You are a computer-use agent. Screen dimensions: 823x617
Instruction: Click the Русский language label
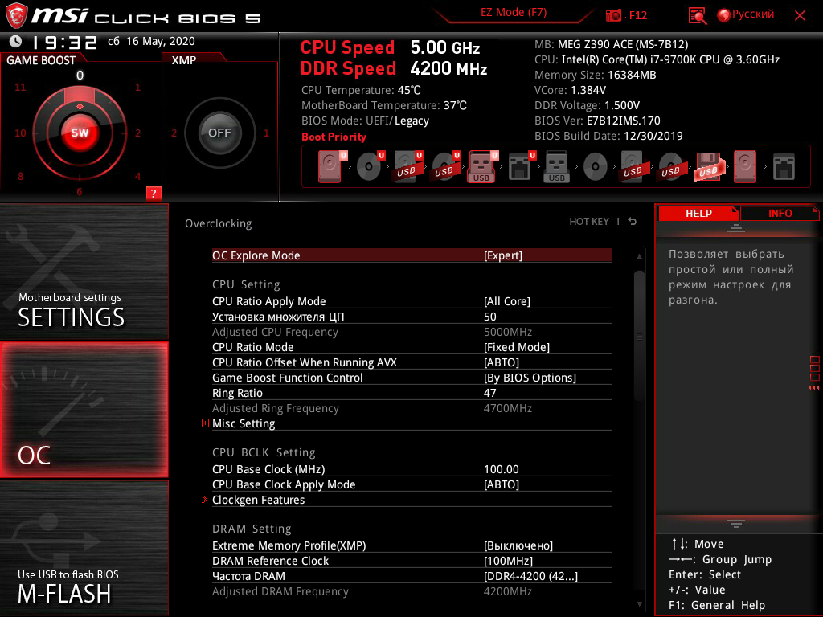752,14
